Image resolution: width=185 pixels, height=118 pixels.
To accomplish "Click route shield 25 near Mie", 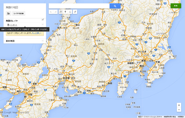I will (x=46, y=90).
